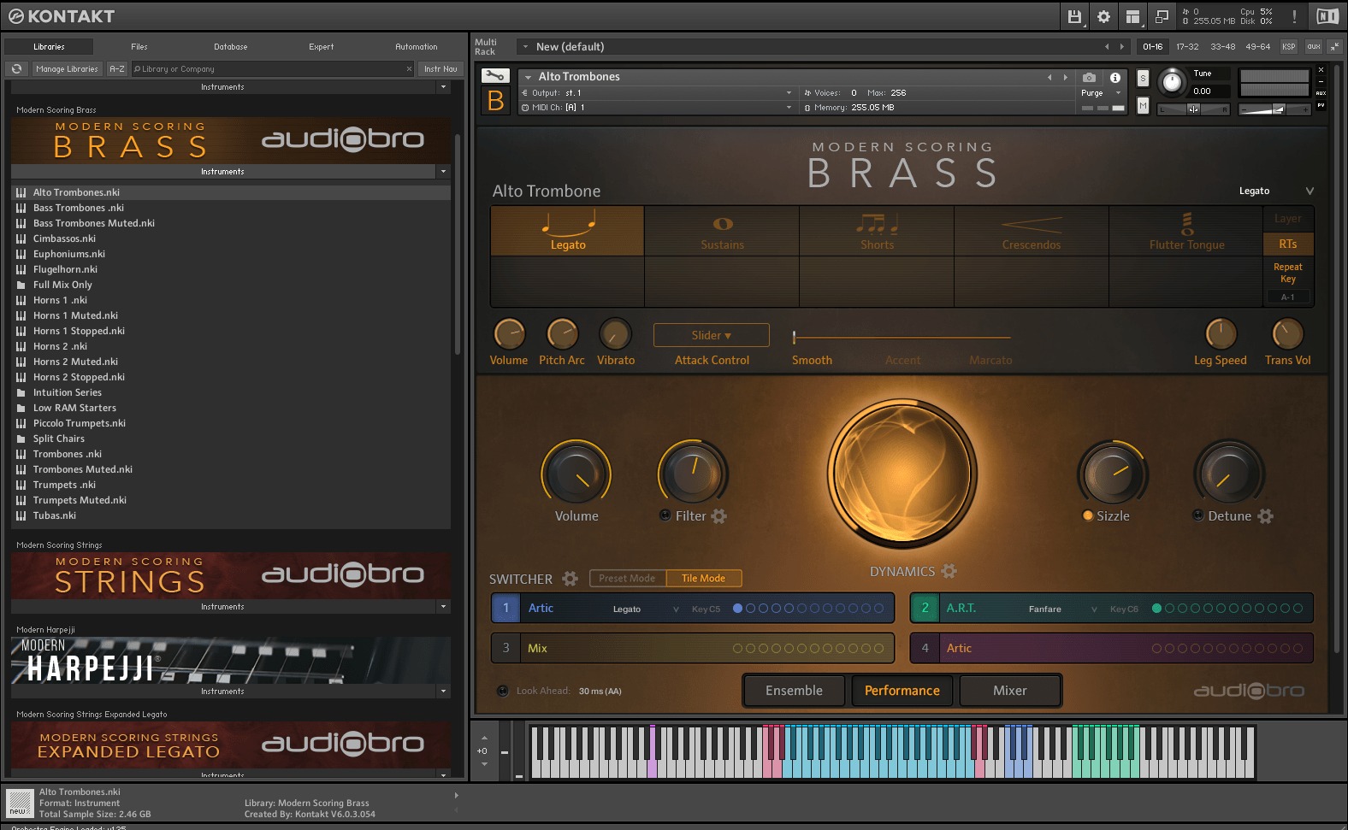1348x830 pixels.
Task: Switch to the Files tab
Action: click(x=139, y=47)
